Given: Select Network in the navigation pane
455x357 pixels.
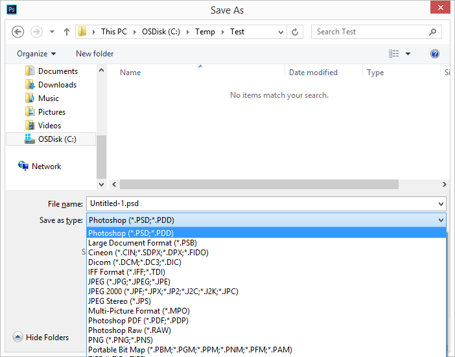Looking at the screenshot, I should tap(47, 166).
